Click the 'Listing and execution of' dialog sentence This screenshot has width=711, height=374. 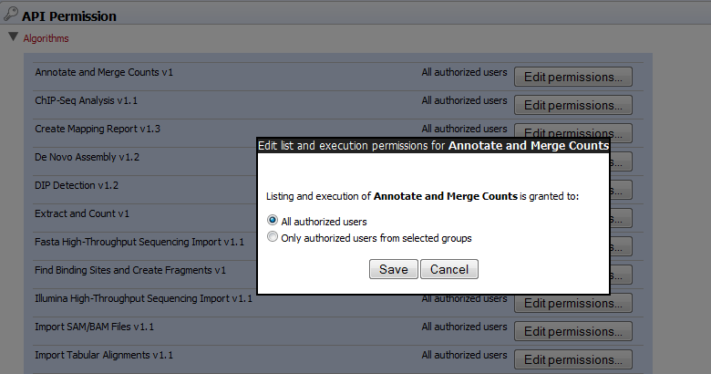[422, 196]
